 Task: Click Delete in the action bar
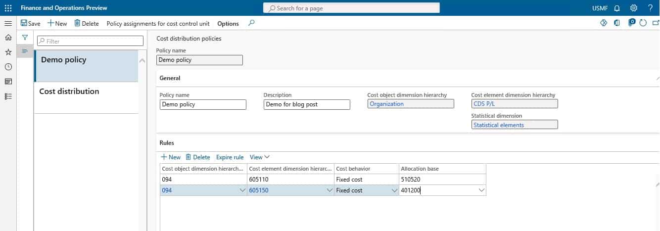click(87, 23)
